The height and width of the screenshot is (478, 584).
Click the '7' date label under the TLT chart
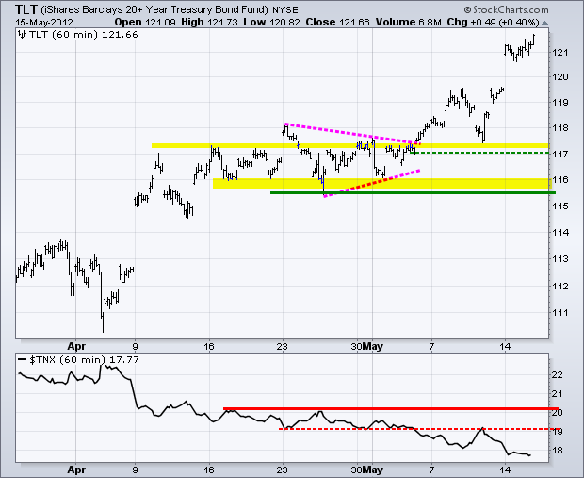[431, 347]
